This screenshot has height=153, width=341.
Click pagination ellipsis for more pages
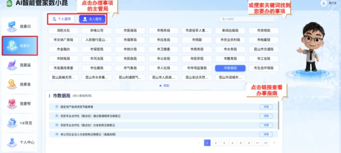coord(257,143)
